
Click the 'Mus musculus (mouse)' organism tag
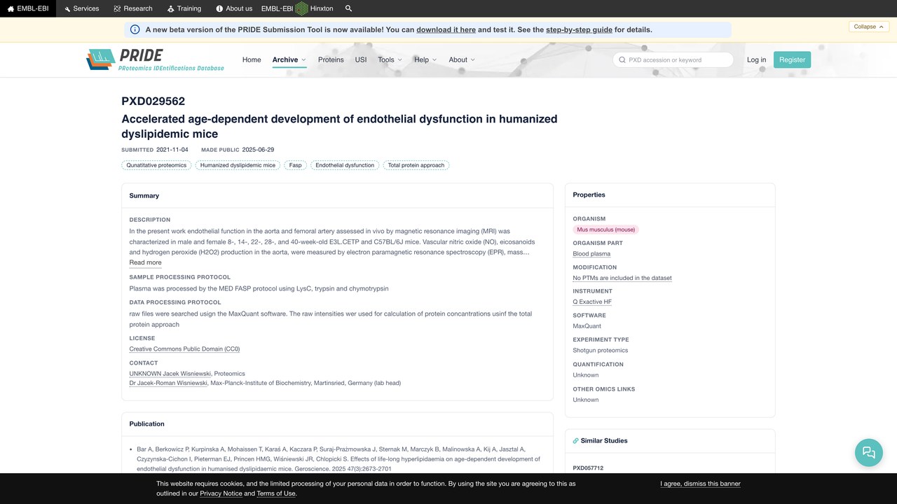[x=606, y=230]
